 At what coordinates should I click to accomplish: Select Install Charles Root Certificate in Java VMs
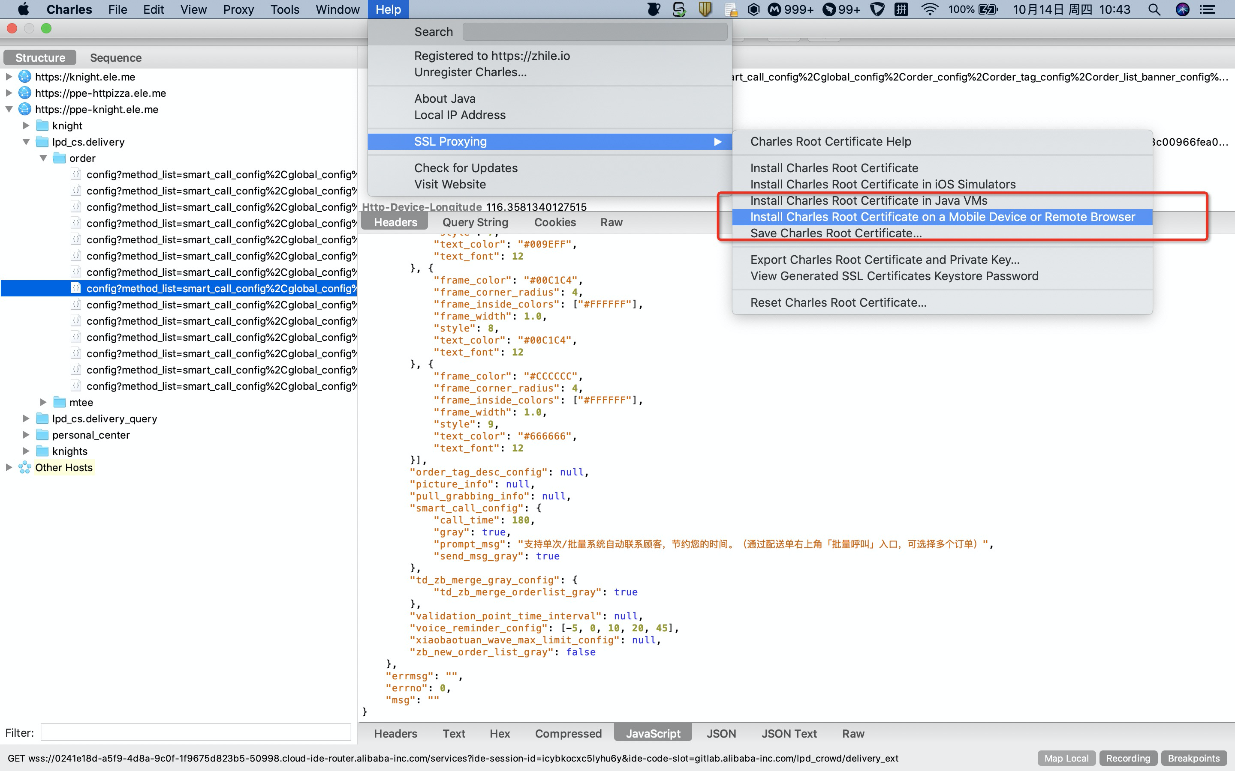tap(942, 200)
